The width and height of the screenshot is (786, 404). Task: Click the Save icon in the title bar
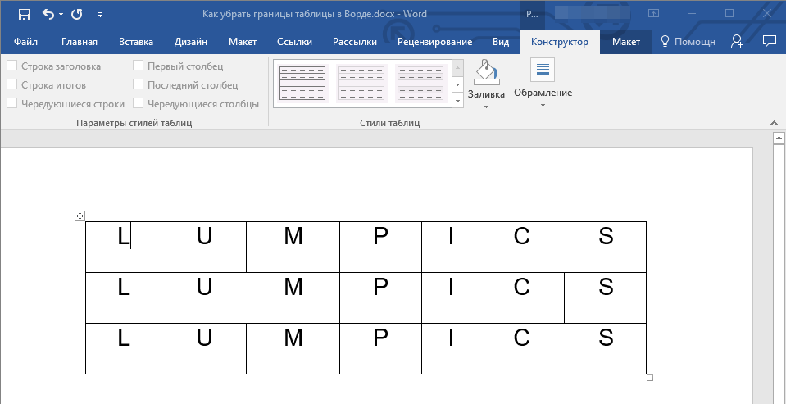tap(24, 14)
